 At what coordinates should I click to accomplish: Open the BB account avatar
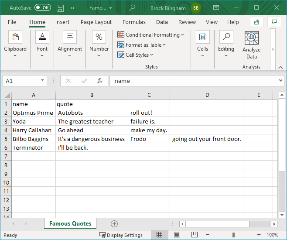pos(196,8)
